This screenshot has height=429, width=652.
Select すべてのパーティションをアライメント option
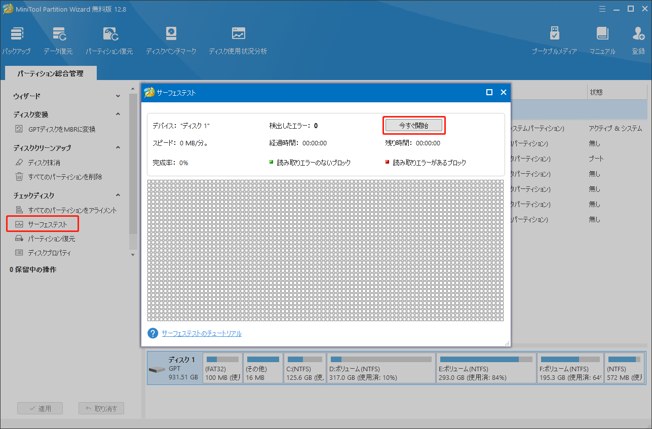tap(72, 210)
